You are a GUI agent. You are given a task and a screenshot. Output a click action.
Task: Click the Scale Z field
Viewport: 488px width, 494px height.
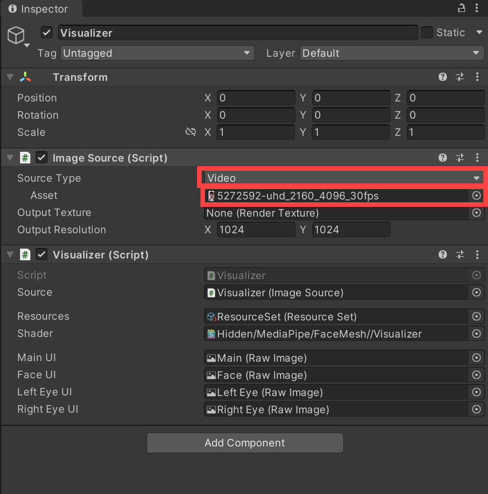tap(446, 132)
